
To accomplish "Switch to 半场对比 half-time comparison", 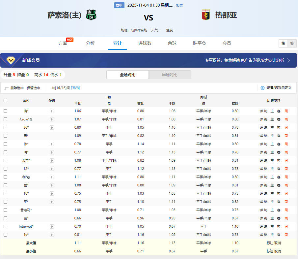I will tap(170, 75).
